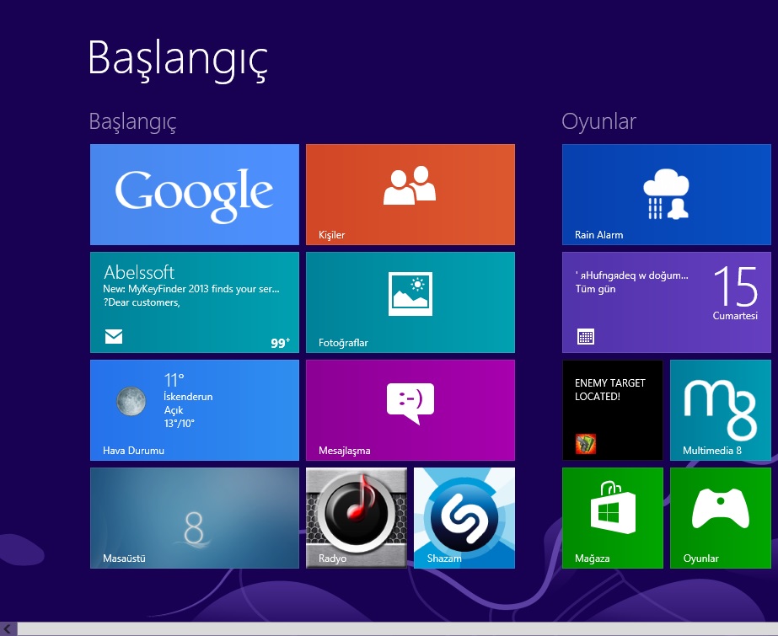The image size is (778, 636).
Task: Launch the Multimedia 8 tile
Action: tap(721, 410)
